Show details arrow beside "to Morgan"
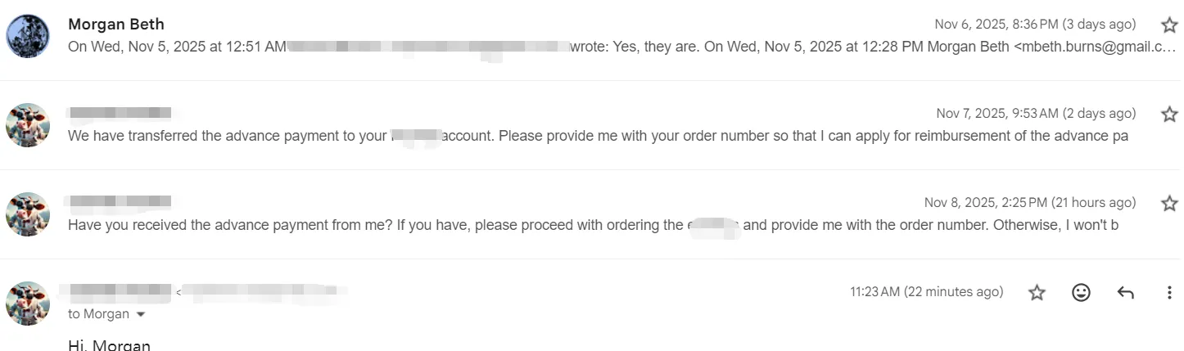Image resolution: width=1184 pixels, height=351 pixels. 140,314
